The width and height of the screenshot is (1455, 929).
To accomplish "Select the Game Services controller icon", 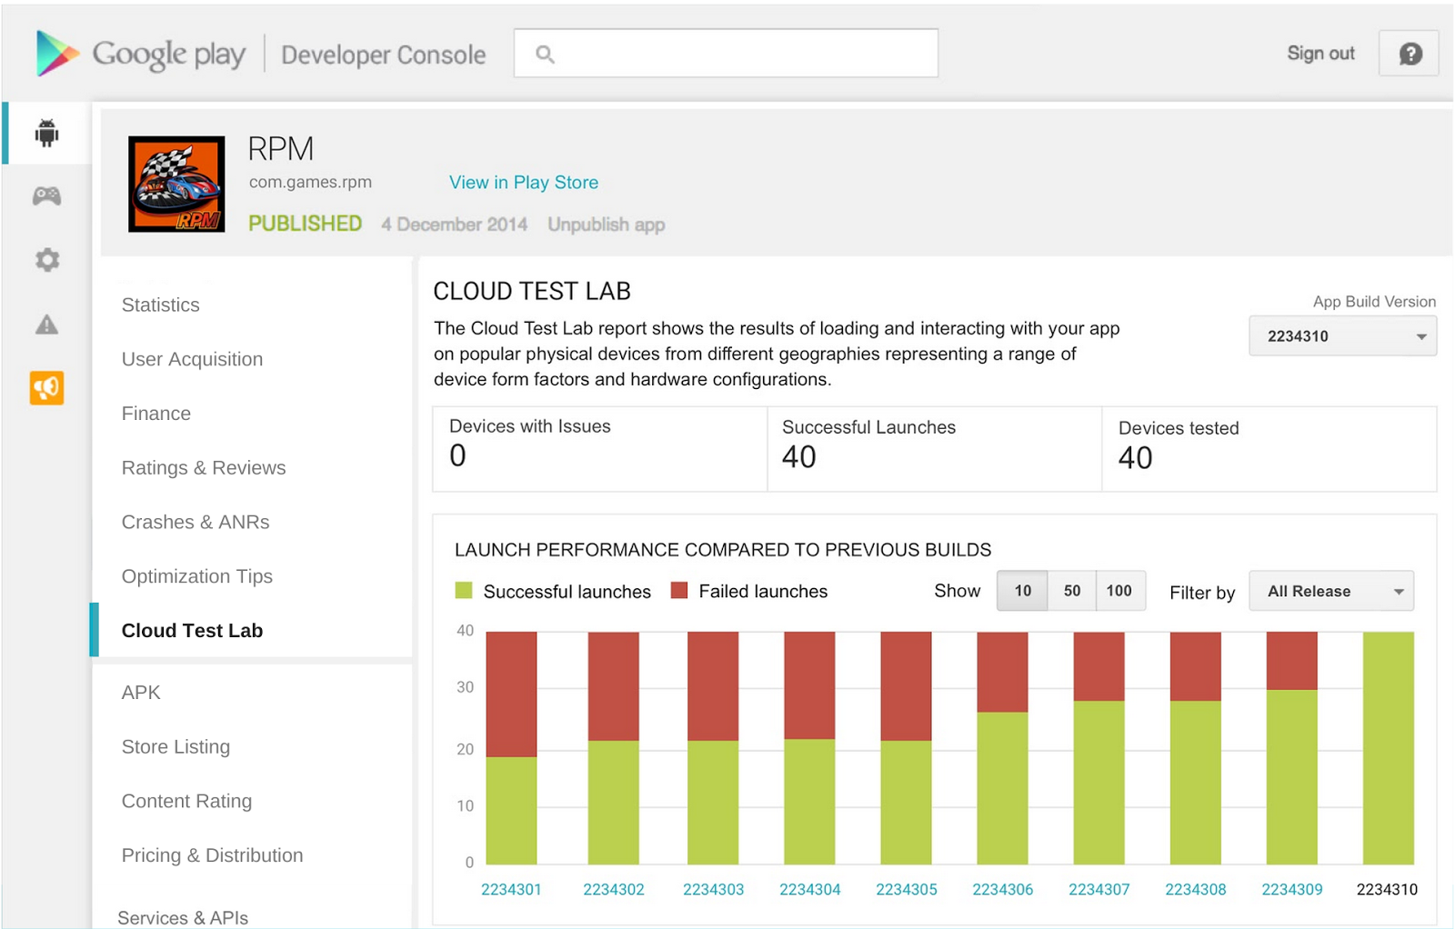I will pos(45,195).
